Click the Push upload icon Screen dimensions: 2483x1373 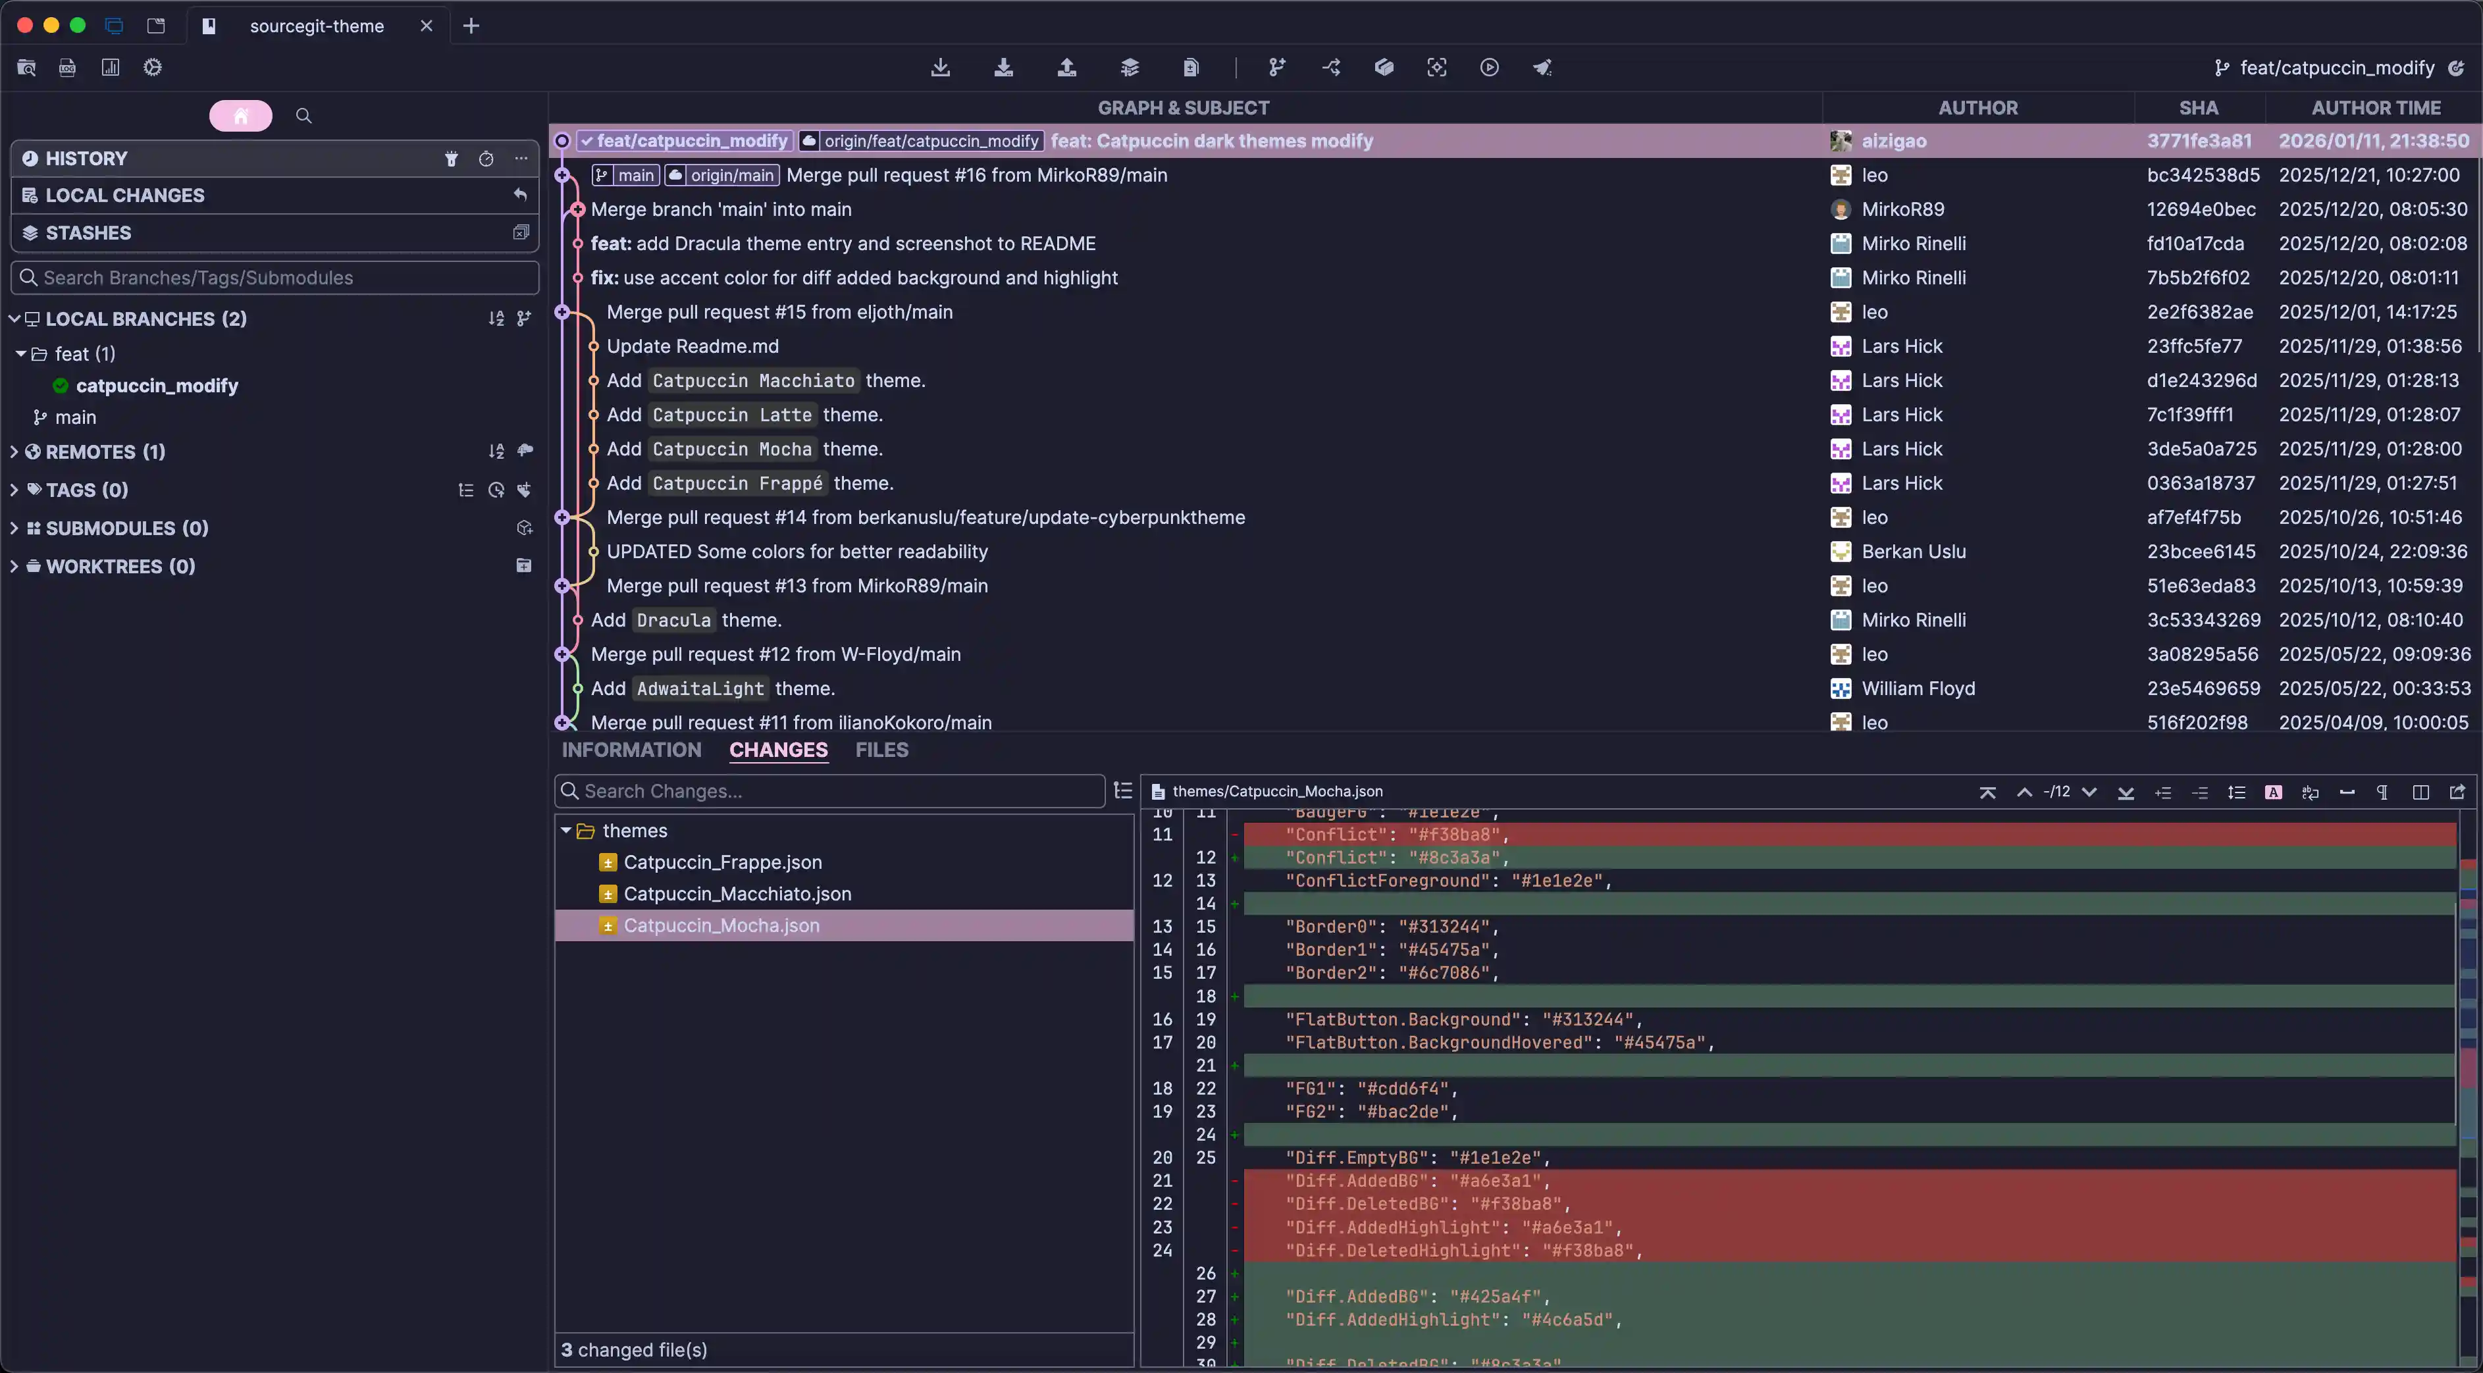coord(1066,67)
